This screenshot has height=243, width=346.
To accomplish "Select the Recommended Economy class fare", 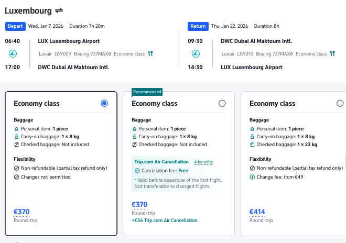I will click(x=222, y=104).
